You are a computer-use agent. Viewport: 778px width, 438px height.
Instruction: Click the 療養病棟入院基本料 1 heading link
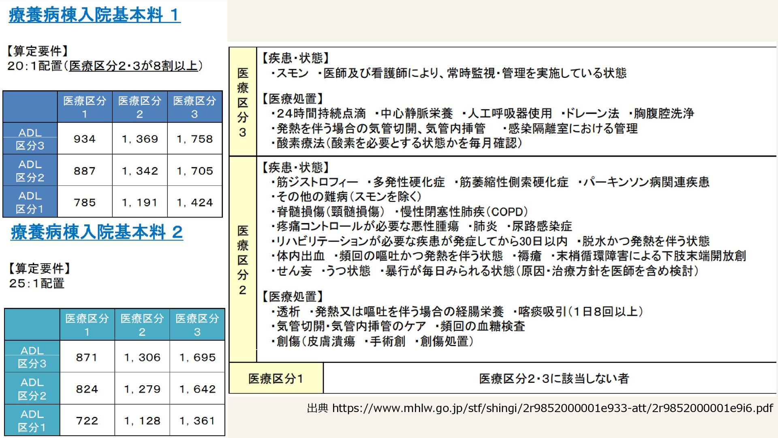[x=94, y=15]
